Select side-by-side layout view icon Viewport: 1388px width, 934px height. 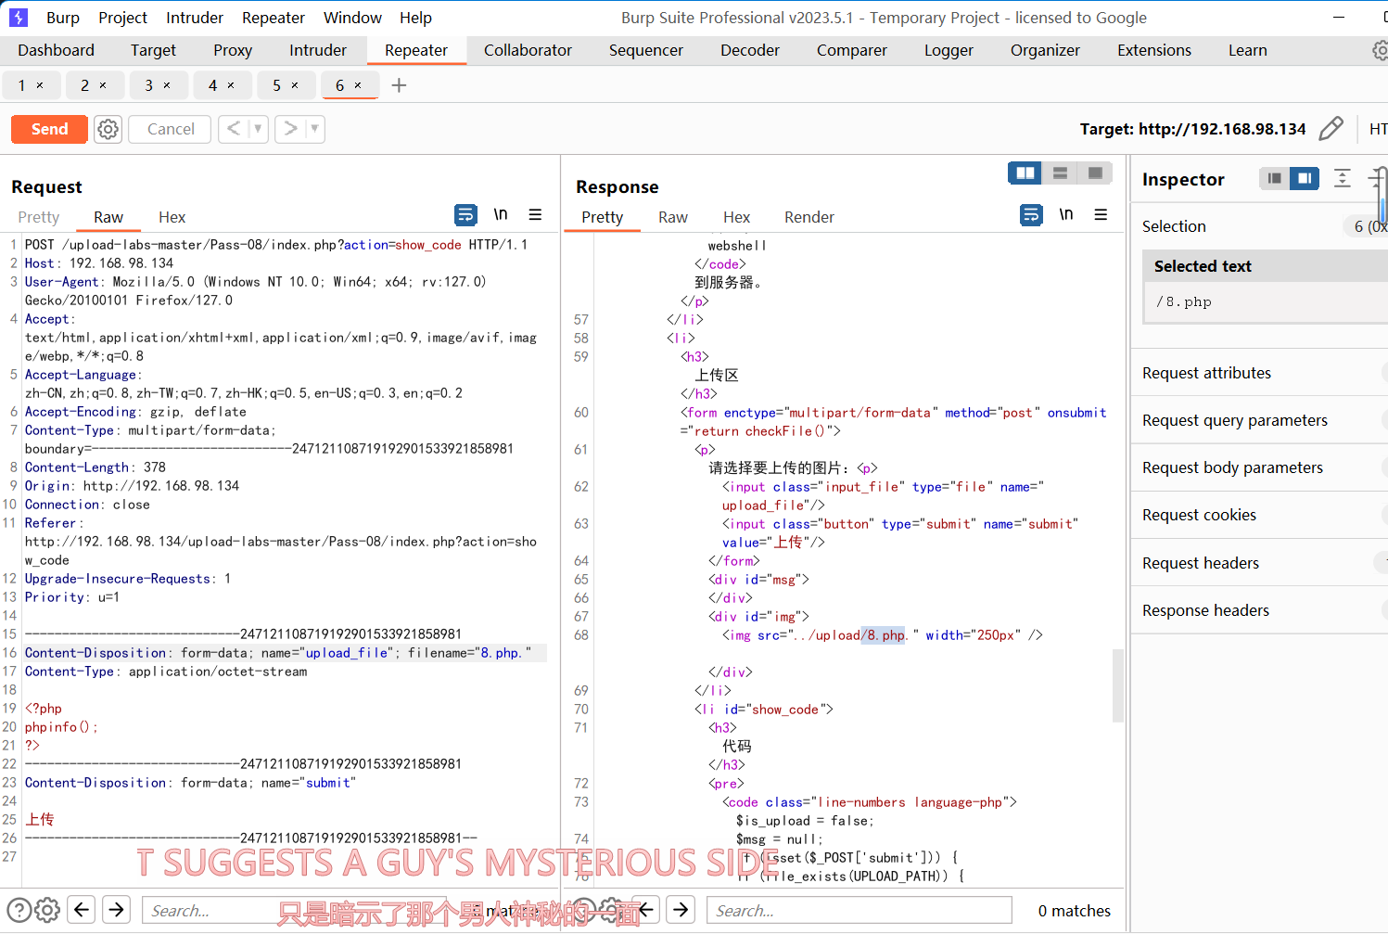point(1025,173)
